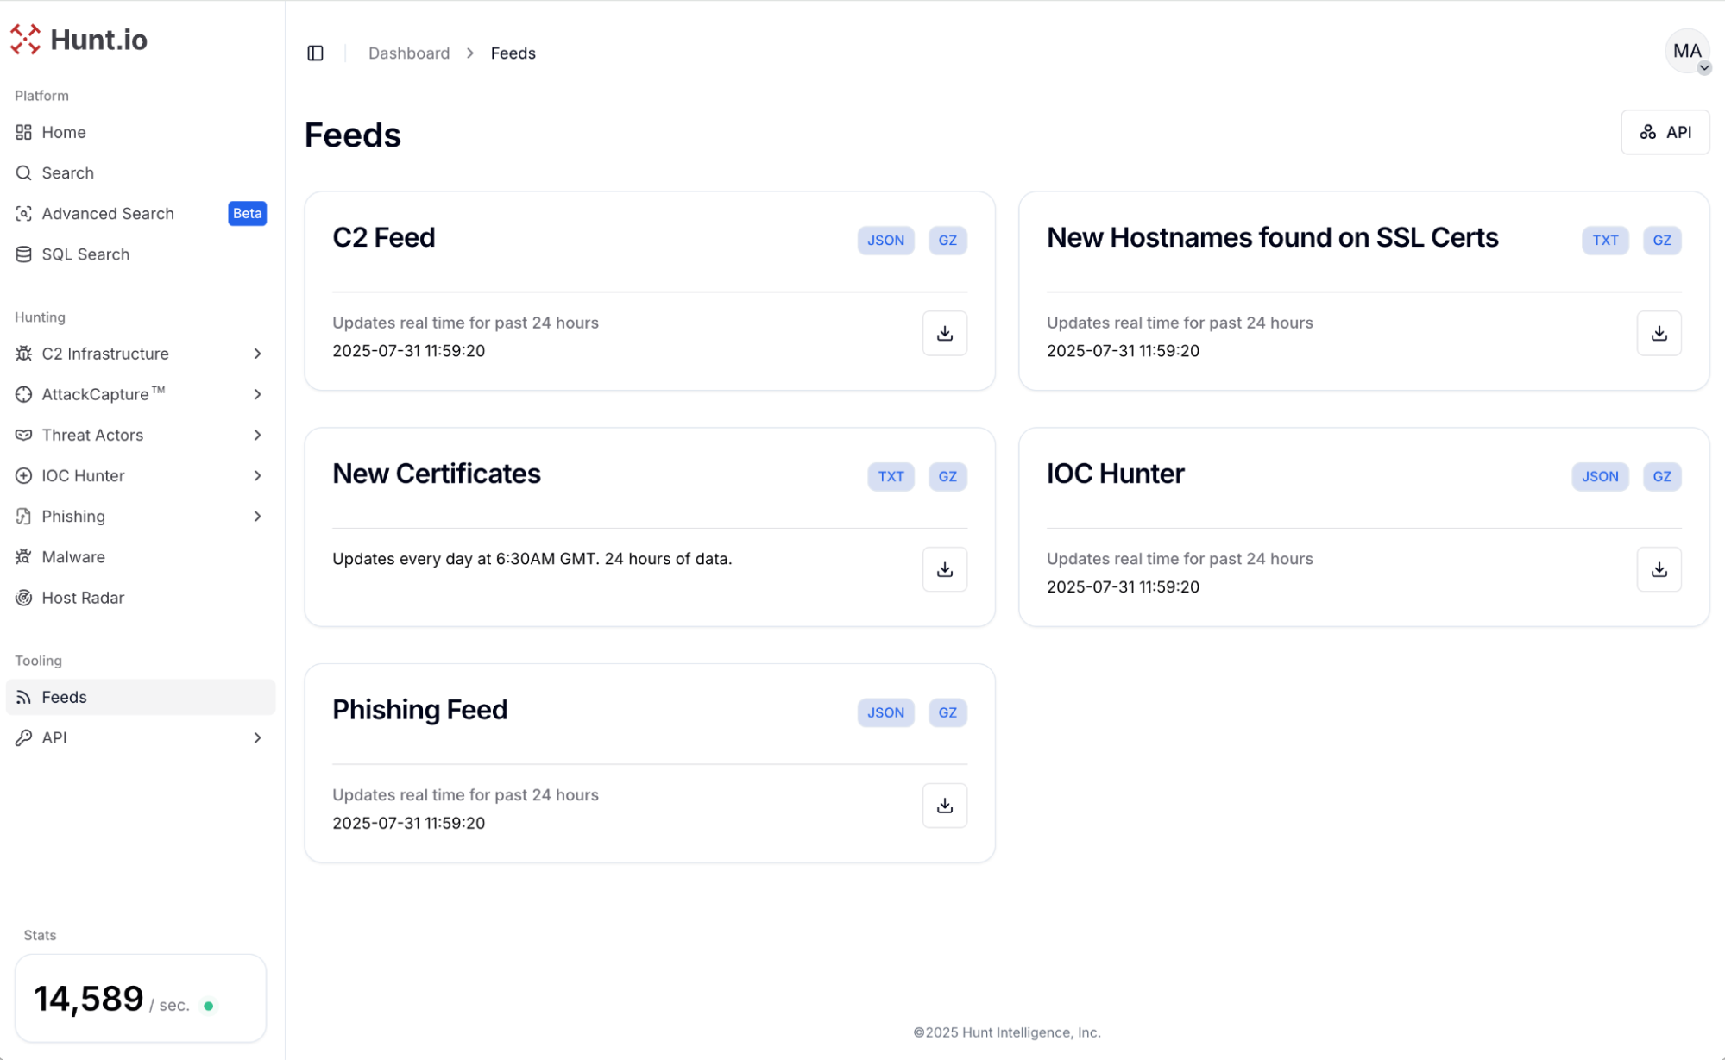Viewport: 1725px width, 1060px height.
Task: Click the Host Radar icon
Action: tap(23, 597)
